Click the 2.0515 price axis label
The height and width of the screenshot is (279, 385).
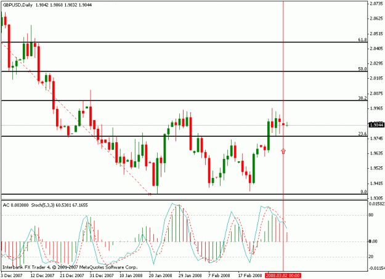pos(376,34)
